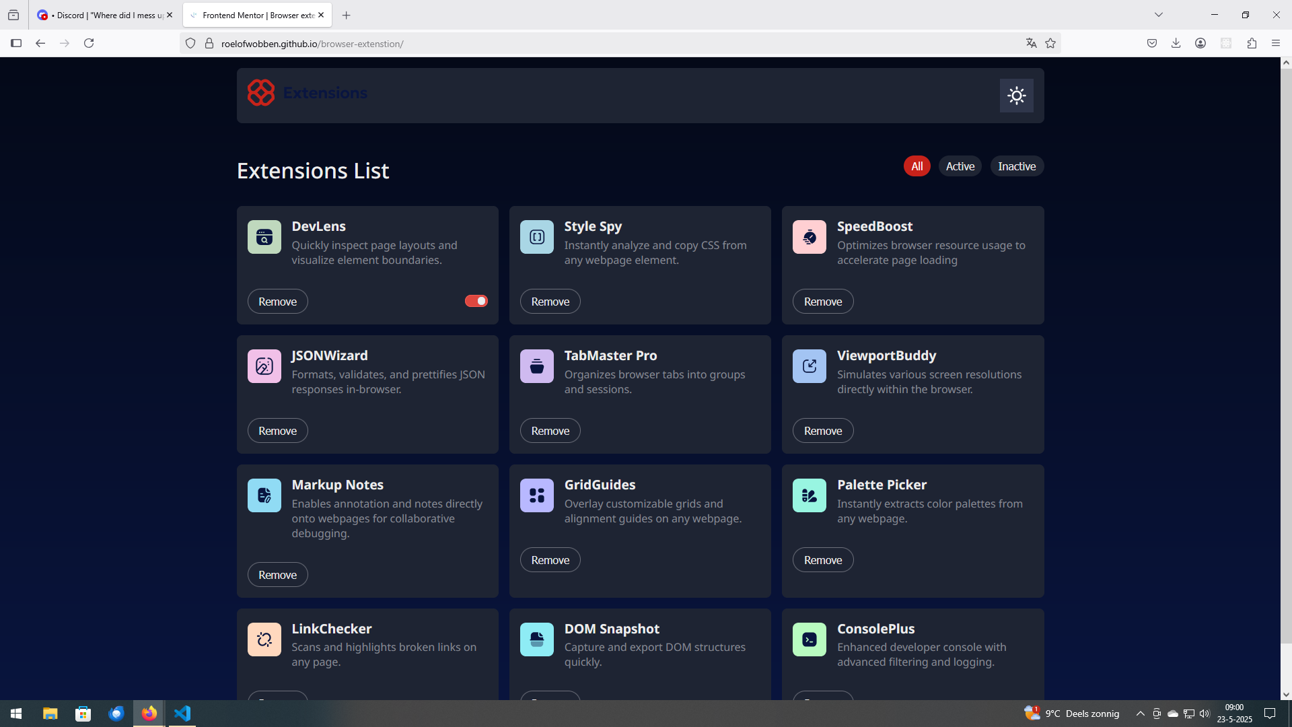Click the browser address bar
This screenshot has height=727, width=1292.
click(x=606, y=44)
